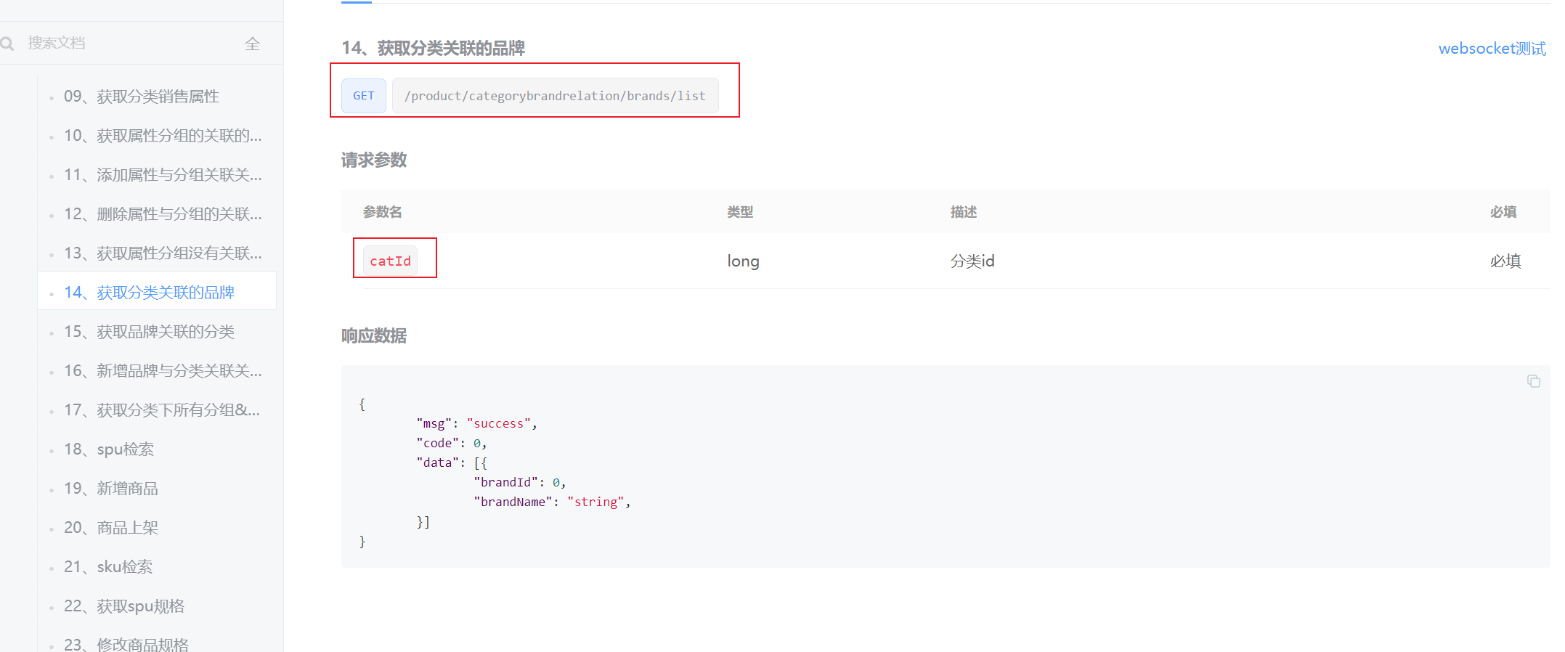
Task: Click the /product/categorybrandrelation/brands/list URL
Action: click(555, 96)
